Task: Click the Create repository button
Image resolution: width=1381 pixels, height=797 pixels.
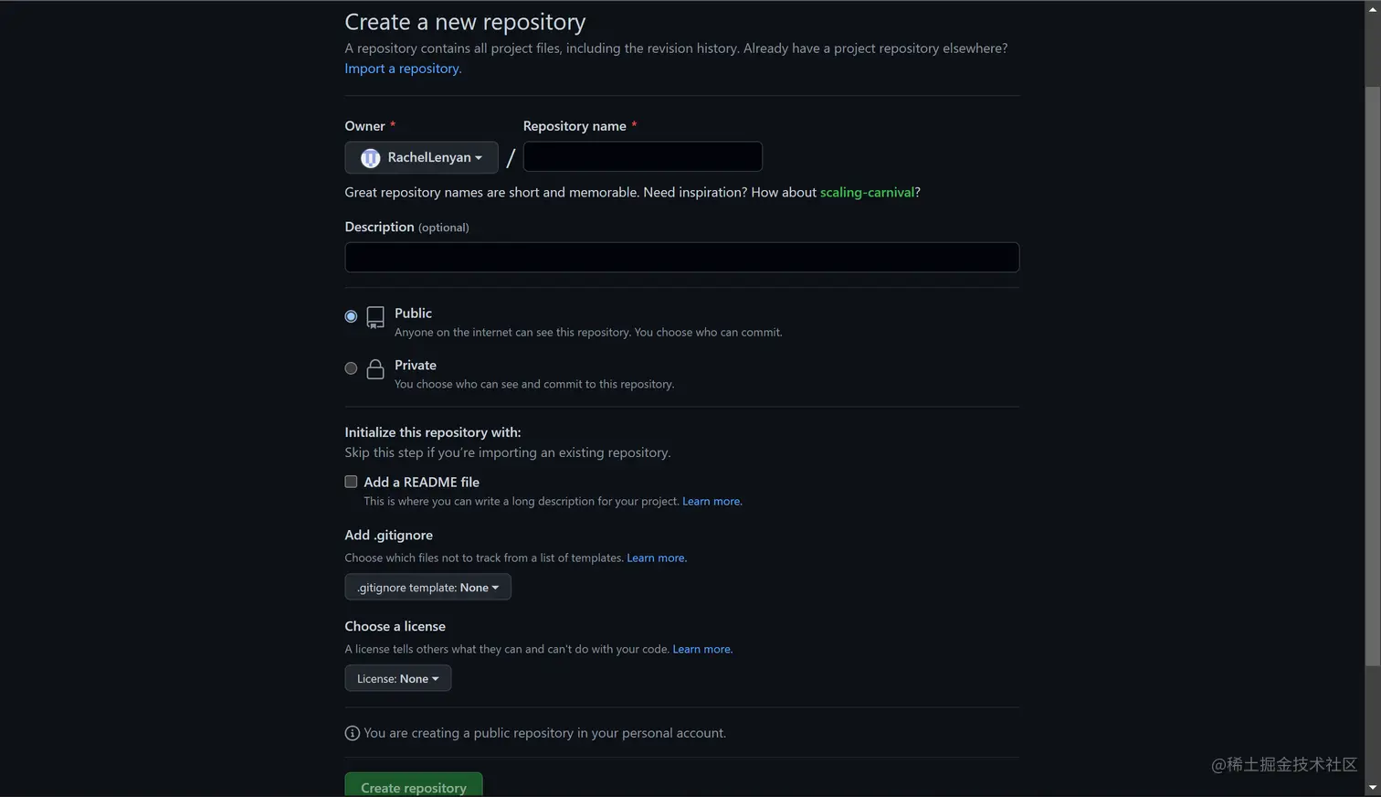Action: [414, 786]
